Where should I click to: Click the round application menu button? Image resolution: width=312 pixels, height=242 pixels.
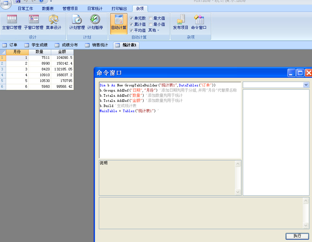6,4
